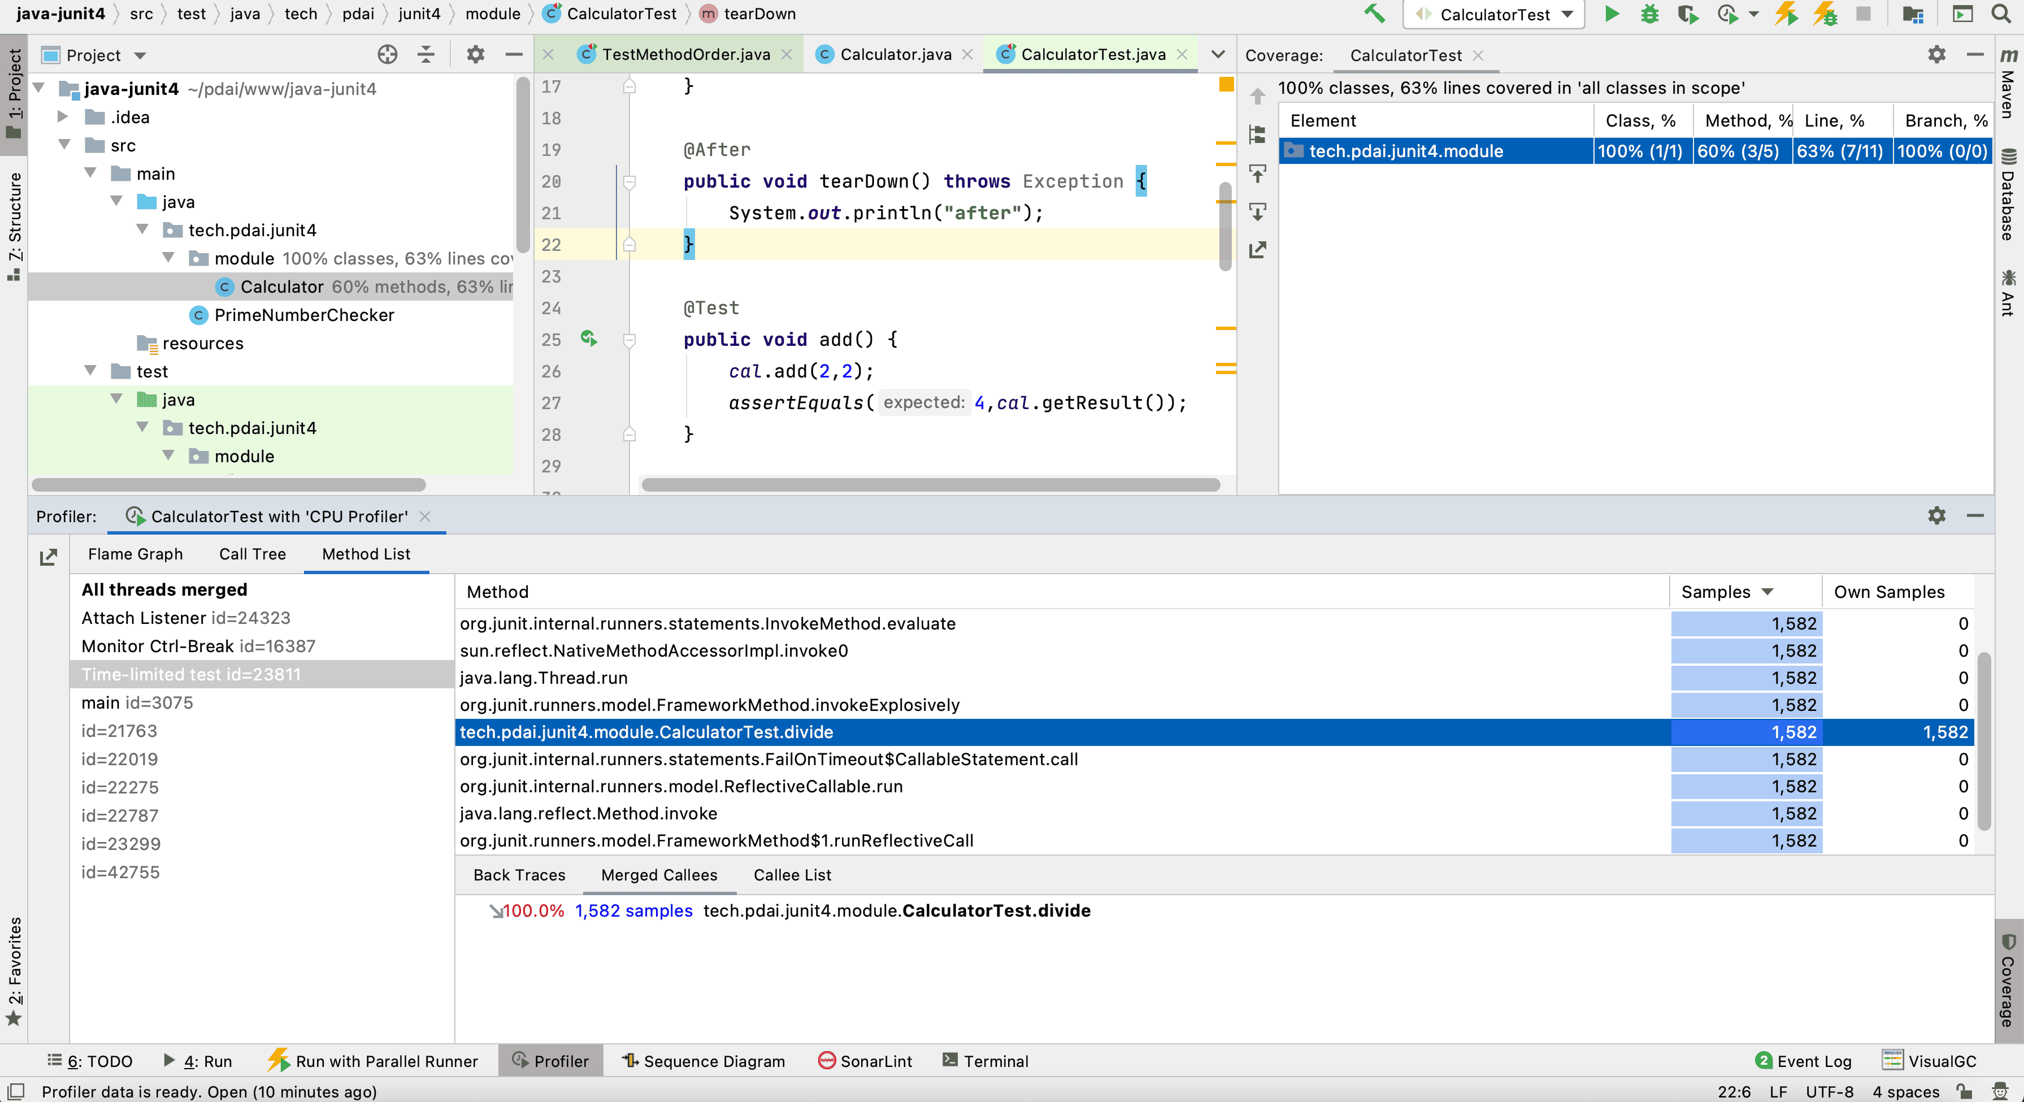Expand the .idea folder in project tree

pyautogui.click(x=63, y=117)
